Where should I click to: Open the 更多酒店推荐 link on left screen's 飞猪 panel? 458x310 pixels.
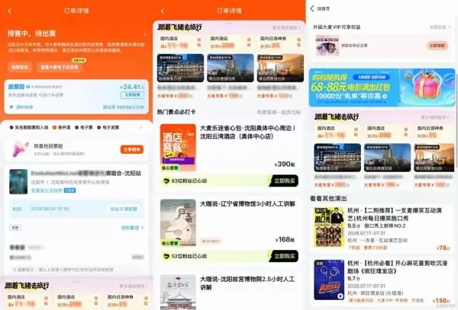click(133, 286)
